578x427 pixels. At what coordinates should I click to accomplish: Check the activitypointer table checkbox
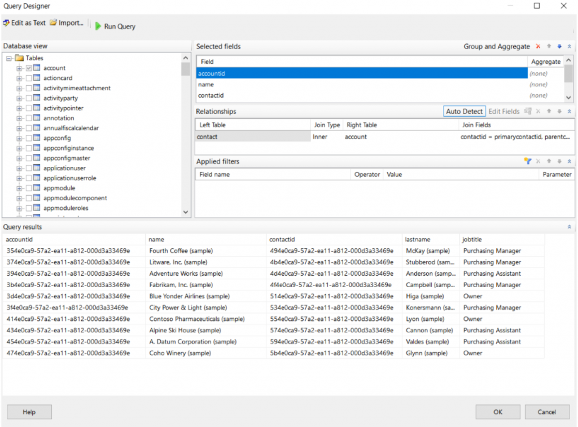(x=29, y=108)
